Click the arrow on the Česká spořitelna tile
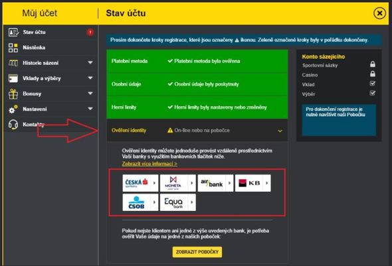 coord(155,183)
